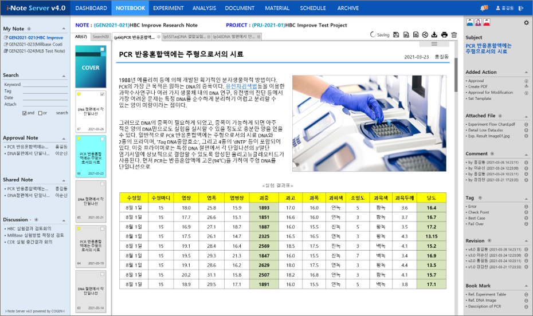This screenshot has width=533, height=316.
Task: Click the 유전자검색법 hyperlink in the text
Action: click(x=241, y=85)
